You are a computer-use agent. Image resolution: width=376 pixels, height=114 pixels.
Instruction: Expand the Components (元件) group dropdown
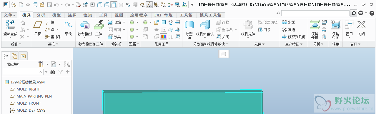click(x=259, y=44)
